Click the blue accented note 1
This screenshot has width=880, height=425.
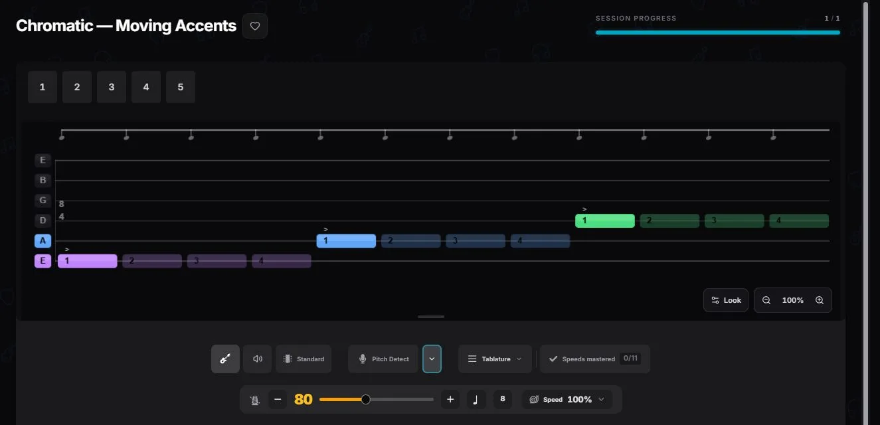point(346,240)
